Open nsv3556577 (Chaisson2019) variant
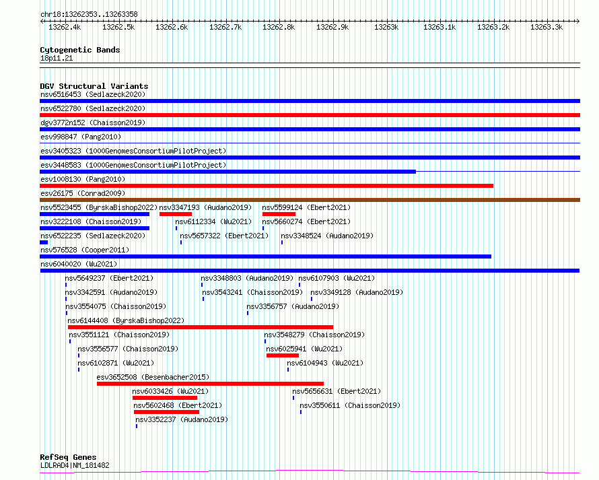The width and height of the screenshot is (599, 480). click(128, 349)
